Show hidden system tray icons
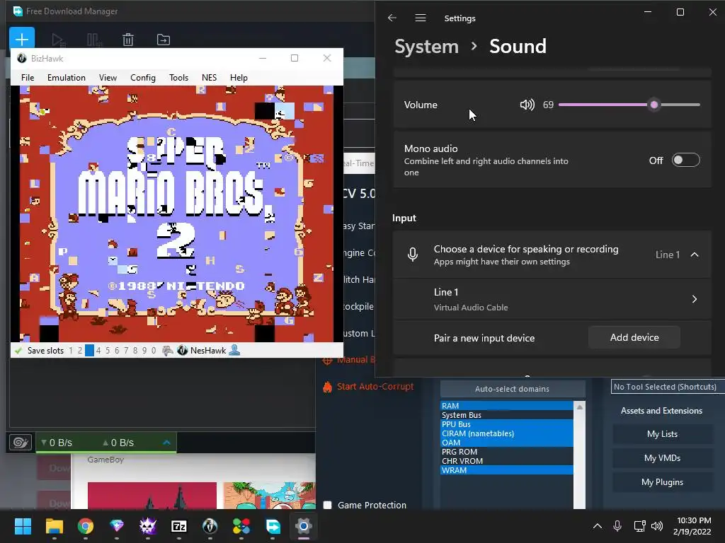 pyautogui.click(x=598, y=526)
